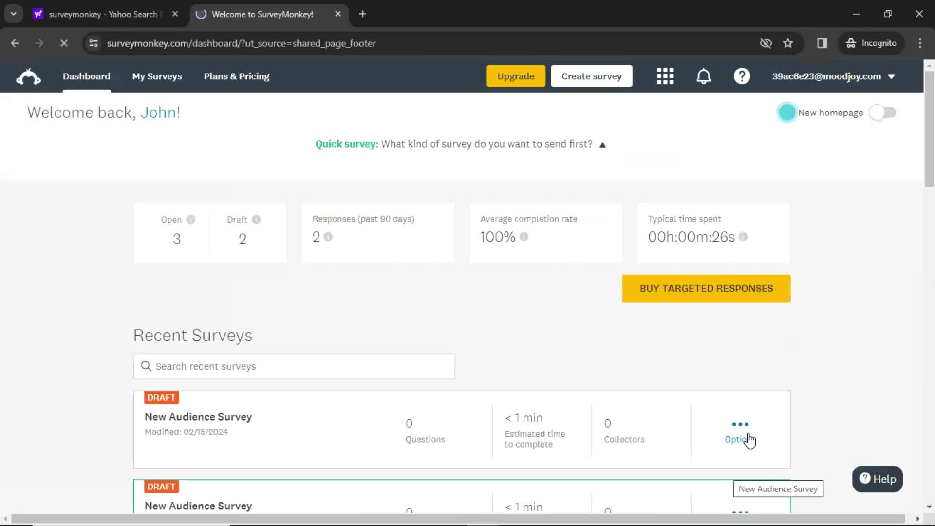Click the options ellipsis icon on New Audience Survey
The width and height of the screenshot is (935, 526).
[740, 424]
